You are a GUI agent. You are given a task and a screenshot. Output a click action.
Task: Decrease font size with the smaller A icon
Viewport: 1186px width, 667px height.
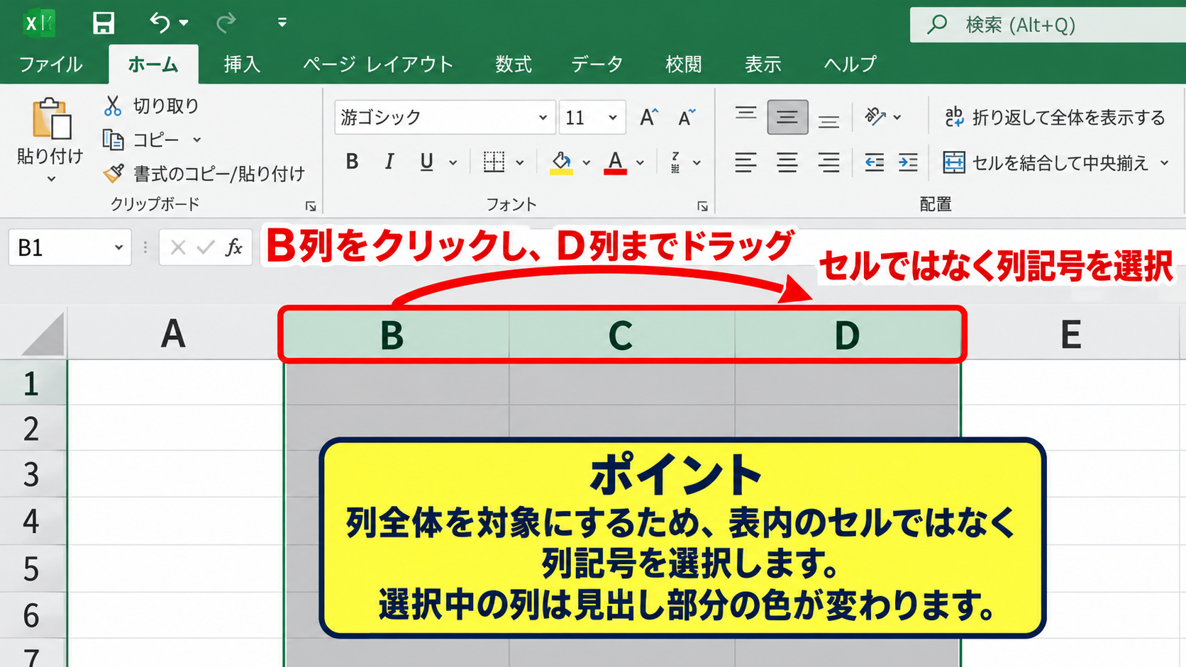coord(686,117)
